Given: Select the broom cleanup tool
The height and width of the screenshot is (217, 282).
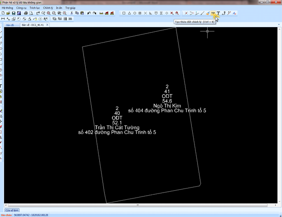Looking at the screenshot, I should (208, 13).
